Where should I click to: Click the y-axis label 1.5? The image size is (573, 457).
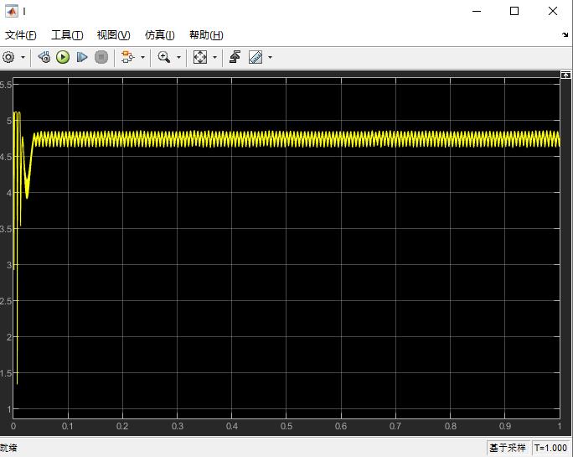pyautogui.click(x=6, y=373)
